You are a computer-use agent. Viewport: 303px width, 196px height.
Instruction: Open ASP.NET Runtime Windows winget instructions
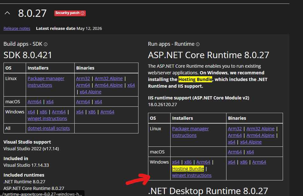click(x=192, y=175)
